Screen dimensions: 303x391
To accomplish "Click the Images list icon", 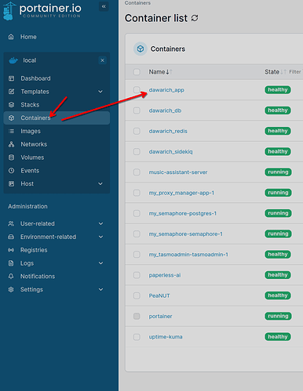I will click(x=11, y=131).
